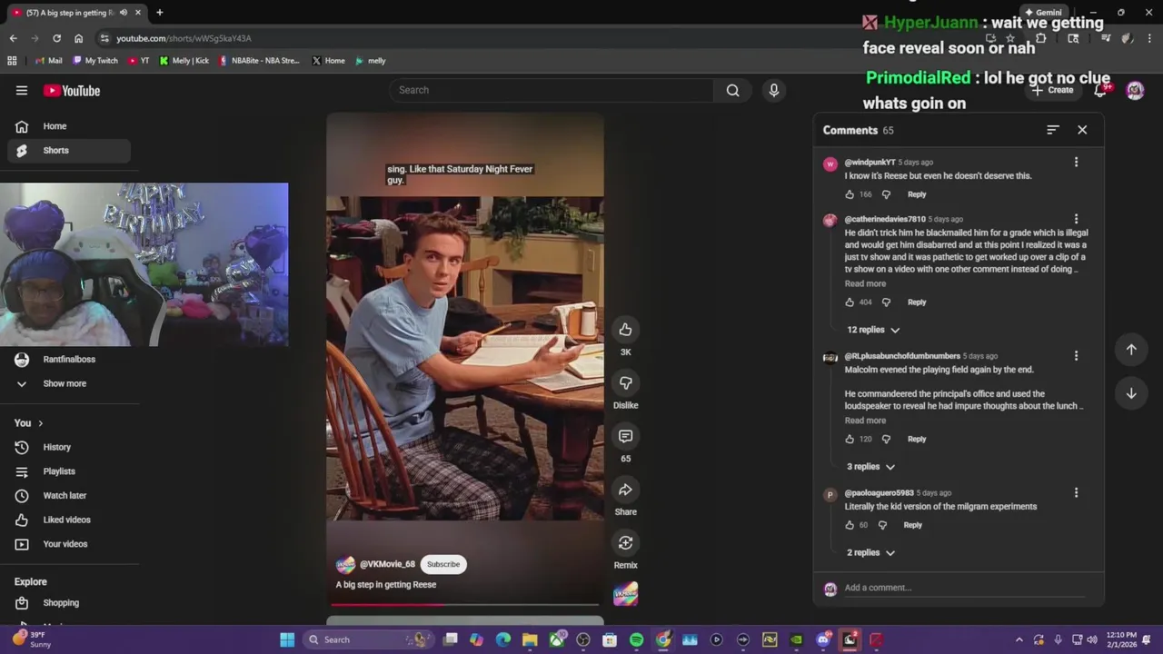
Task: Dislike windpunkYT's comment
Action: pyautogui.click(x=886, y=194)
